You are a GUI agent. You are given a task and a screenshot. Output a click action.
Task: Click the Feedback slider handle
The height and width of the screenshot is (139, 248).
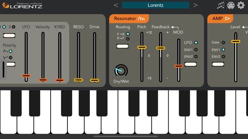click(x=160, y=48)
